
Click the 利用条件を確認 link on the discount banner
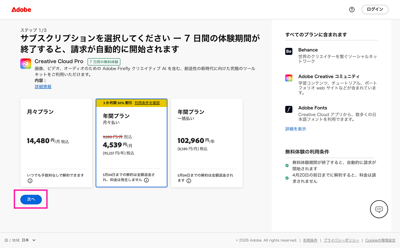[x=147, y=103]
